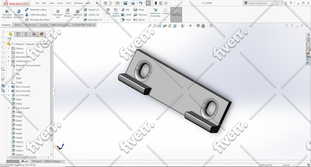The height and width of the screenshot is (167, 311).
Task: Open the Edit menu
Action: pyautogui.click(x=44, y=3)
